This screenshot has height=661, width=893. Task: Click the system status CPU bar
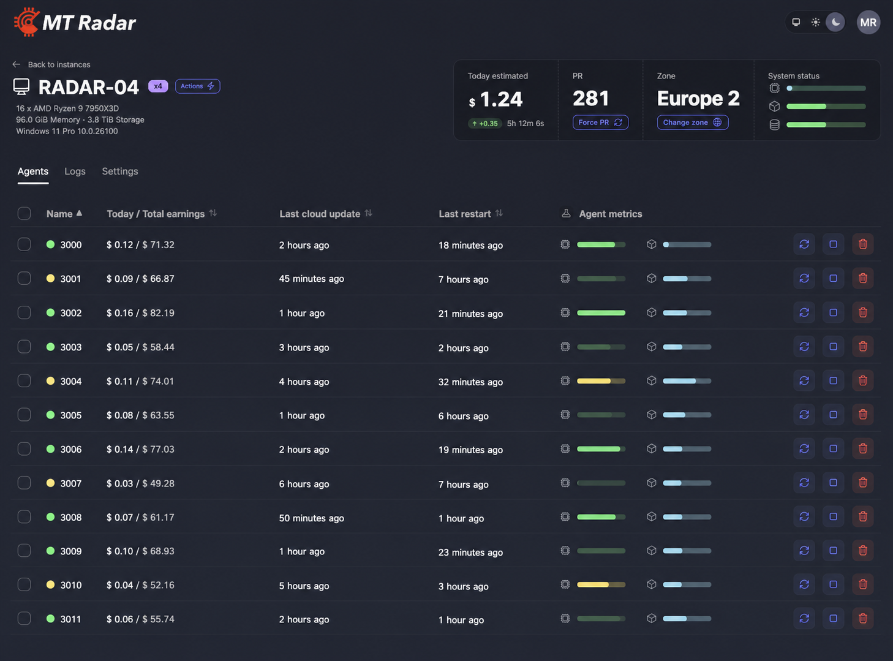[826, 88]
